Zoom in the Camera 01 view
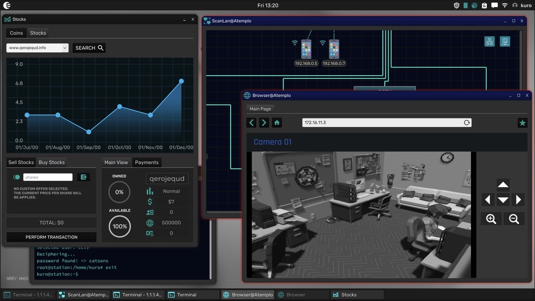The image size is (535, 301). click(x=491, y=219)
